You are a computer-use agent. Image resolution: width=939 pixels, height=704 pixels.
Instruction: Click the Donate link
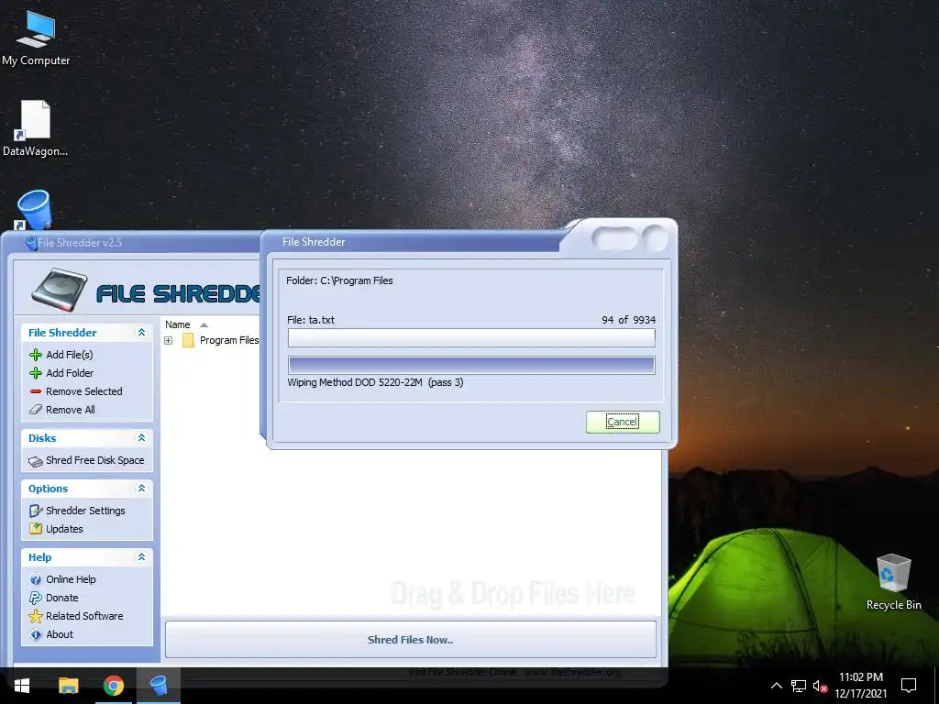[61, 598]
